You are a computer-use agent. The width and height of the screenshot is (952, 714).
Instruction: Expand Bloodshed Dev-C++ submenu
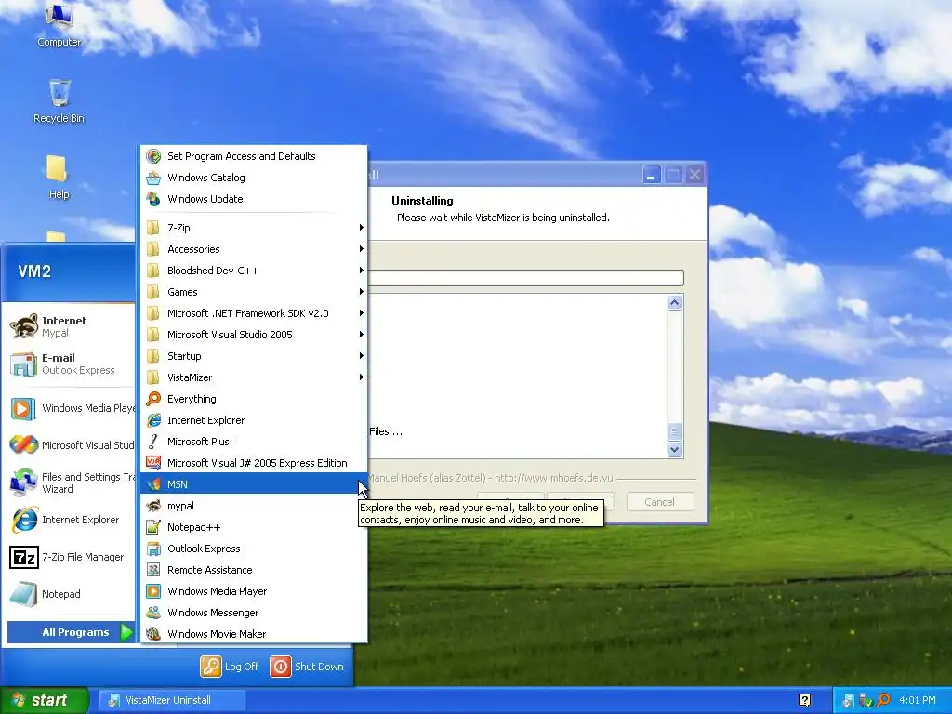[x=254, y=271]
